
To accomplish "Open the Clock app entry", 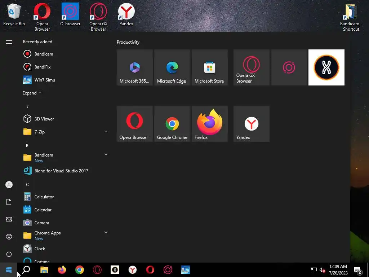I will pos(66,249).
